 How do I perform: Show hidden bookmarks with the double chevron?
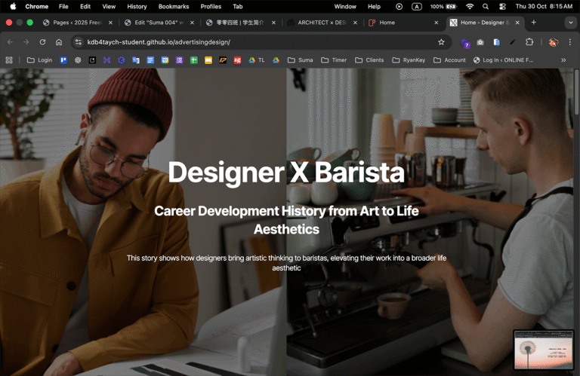(x=563, y=60)
